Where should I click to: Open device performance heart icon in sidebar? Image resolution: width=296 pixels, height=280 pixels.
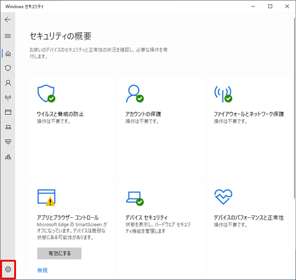pos(8,141)
